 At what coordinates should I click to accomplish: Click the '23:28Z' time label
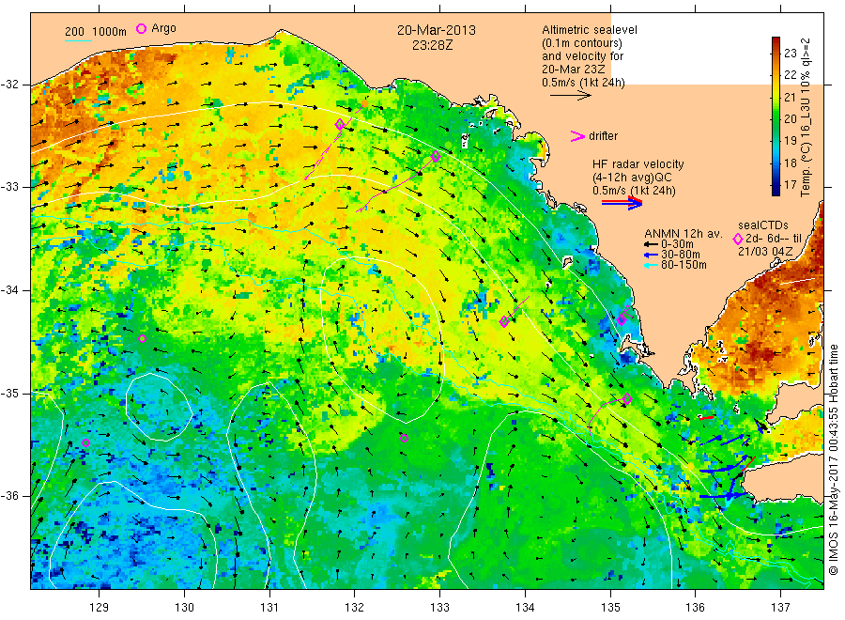pyautogui.click(x=433, y=45)
